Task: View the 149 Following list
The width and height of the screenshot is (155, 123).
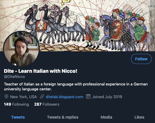Action: click(16, 104)
